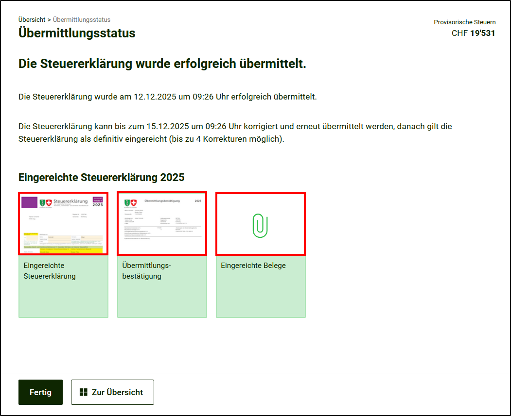
Task: Select the Übermittlungsstatus breadcrumb item
Action: coord(82,20)
